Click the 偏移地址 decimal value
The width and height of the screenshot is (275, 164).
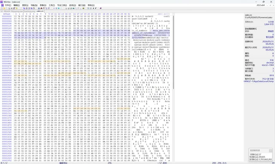[270, 63]
